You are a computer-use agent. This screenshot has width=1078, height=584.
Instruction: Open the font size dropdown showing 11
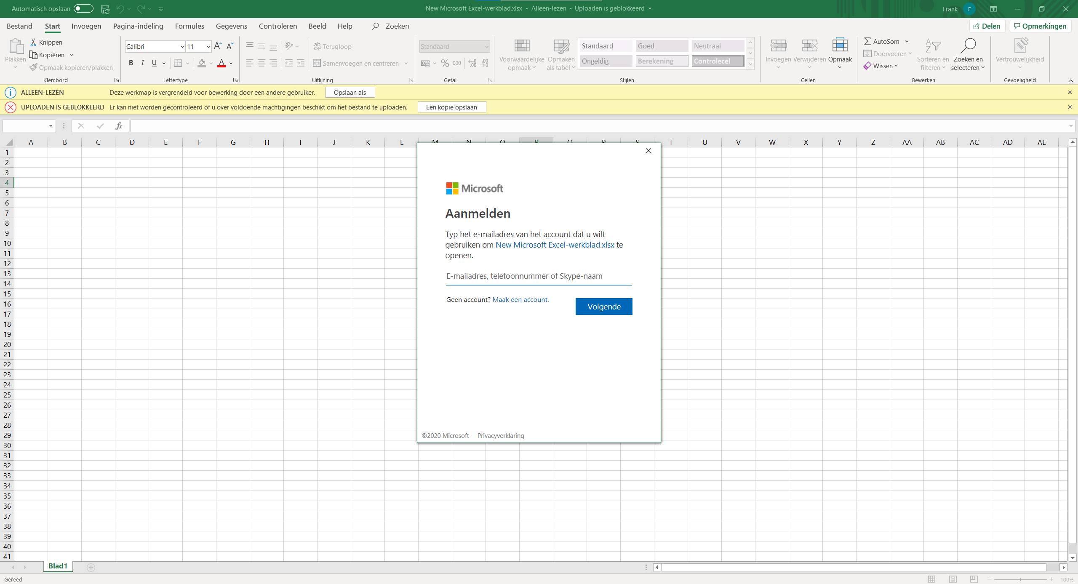pyautogui.click(x=208, y=47)
